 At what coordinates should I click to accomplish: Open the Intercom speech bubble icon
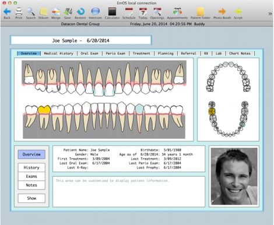pos(95,12)
